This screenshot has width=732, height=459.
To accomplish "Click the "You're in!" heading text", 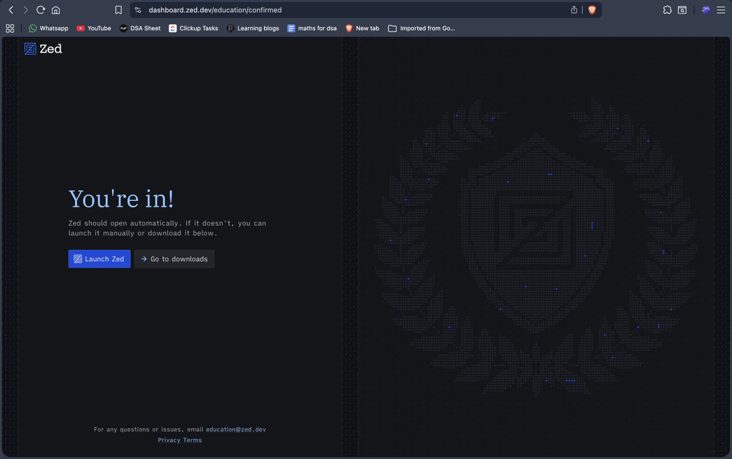I will click(121, 199).
